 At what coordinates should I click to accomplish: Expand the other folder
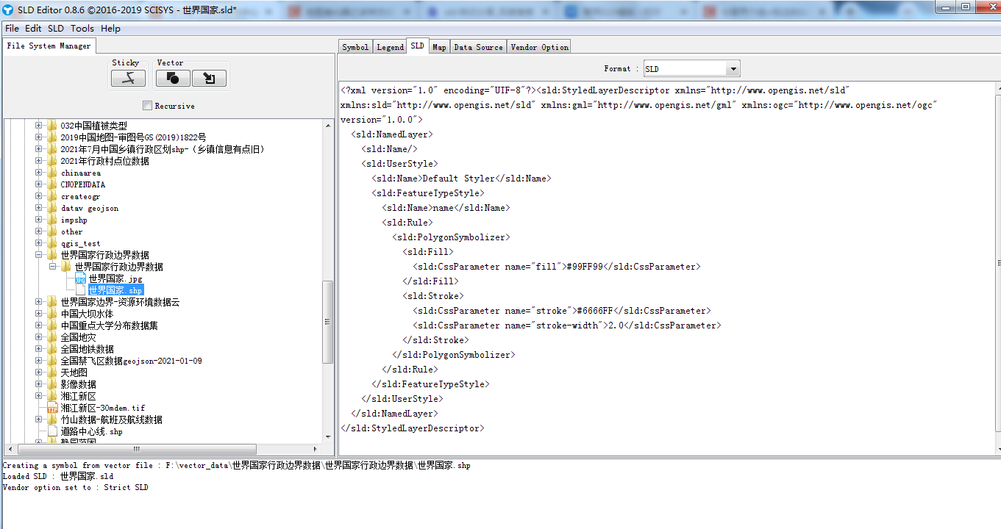pos(39,231)
